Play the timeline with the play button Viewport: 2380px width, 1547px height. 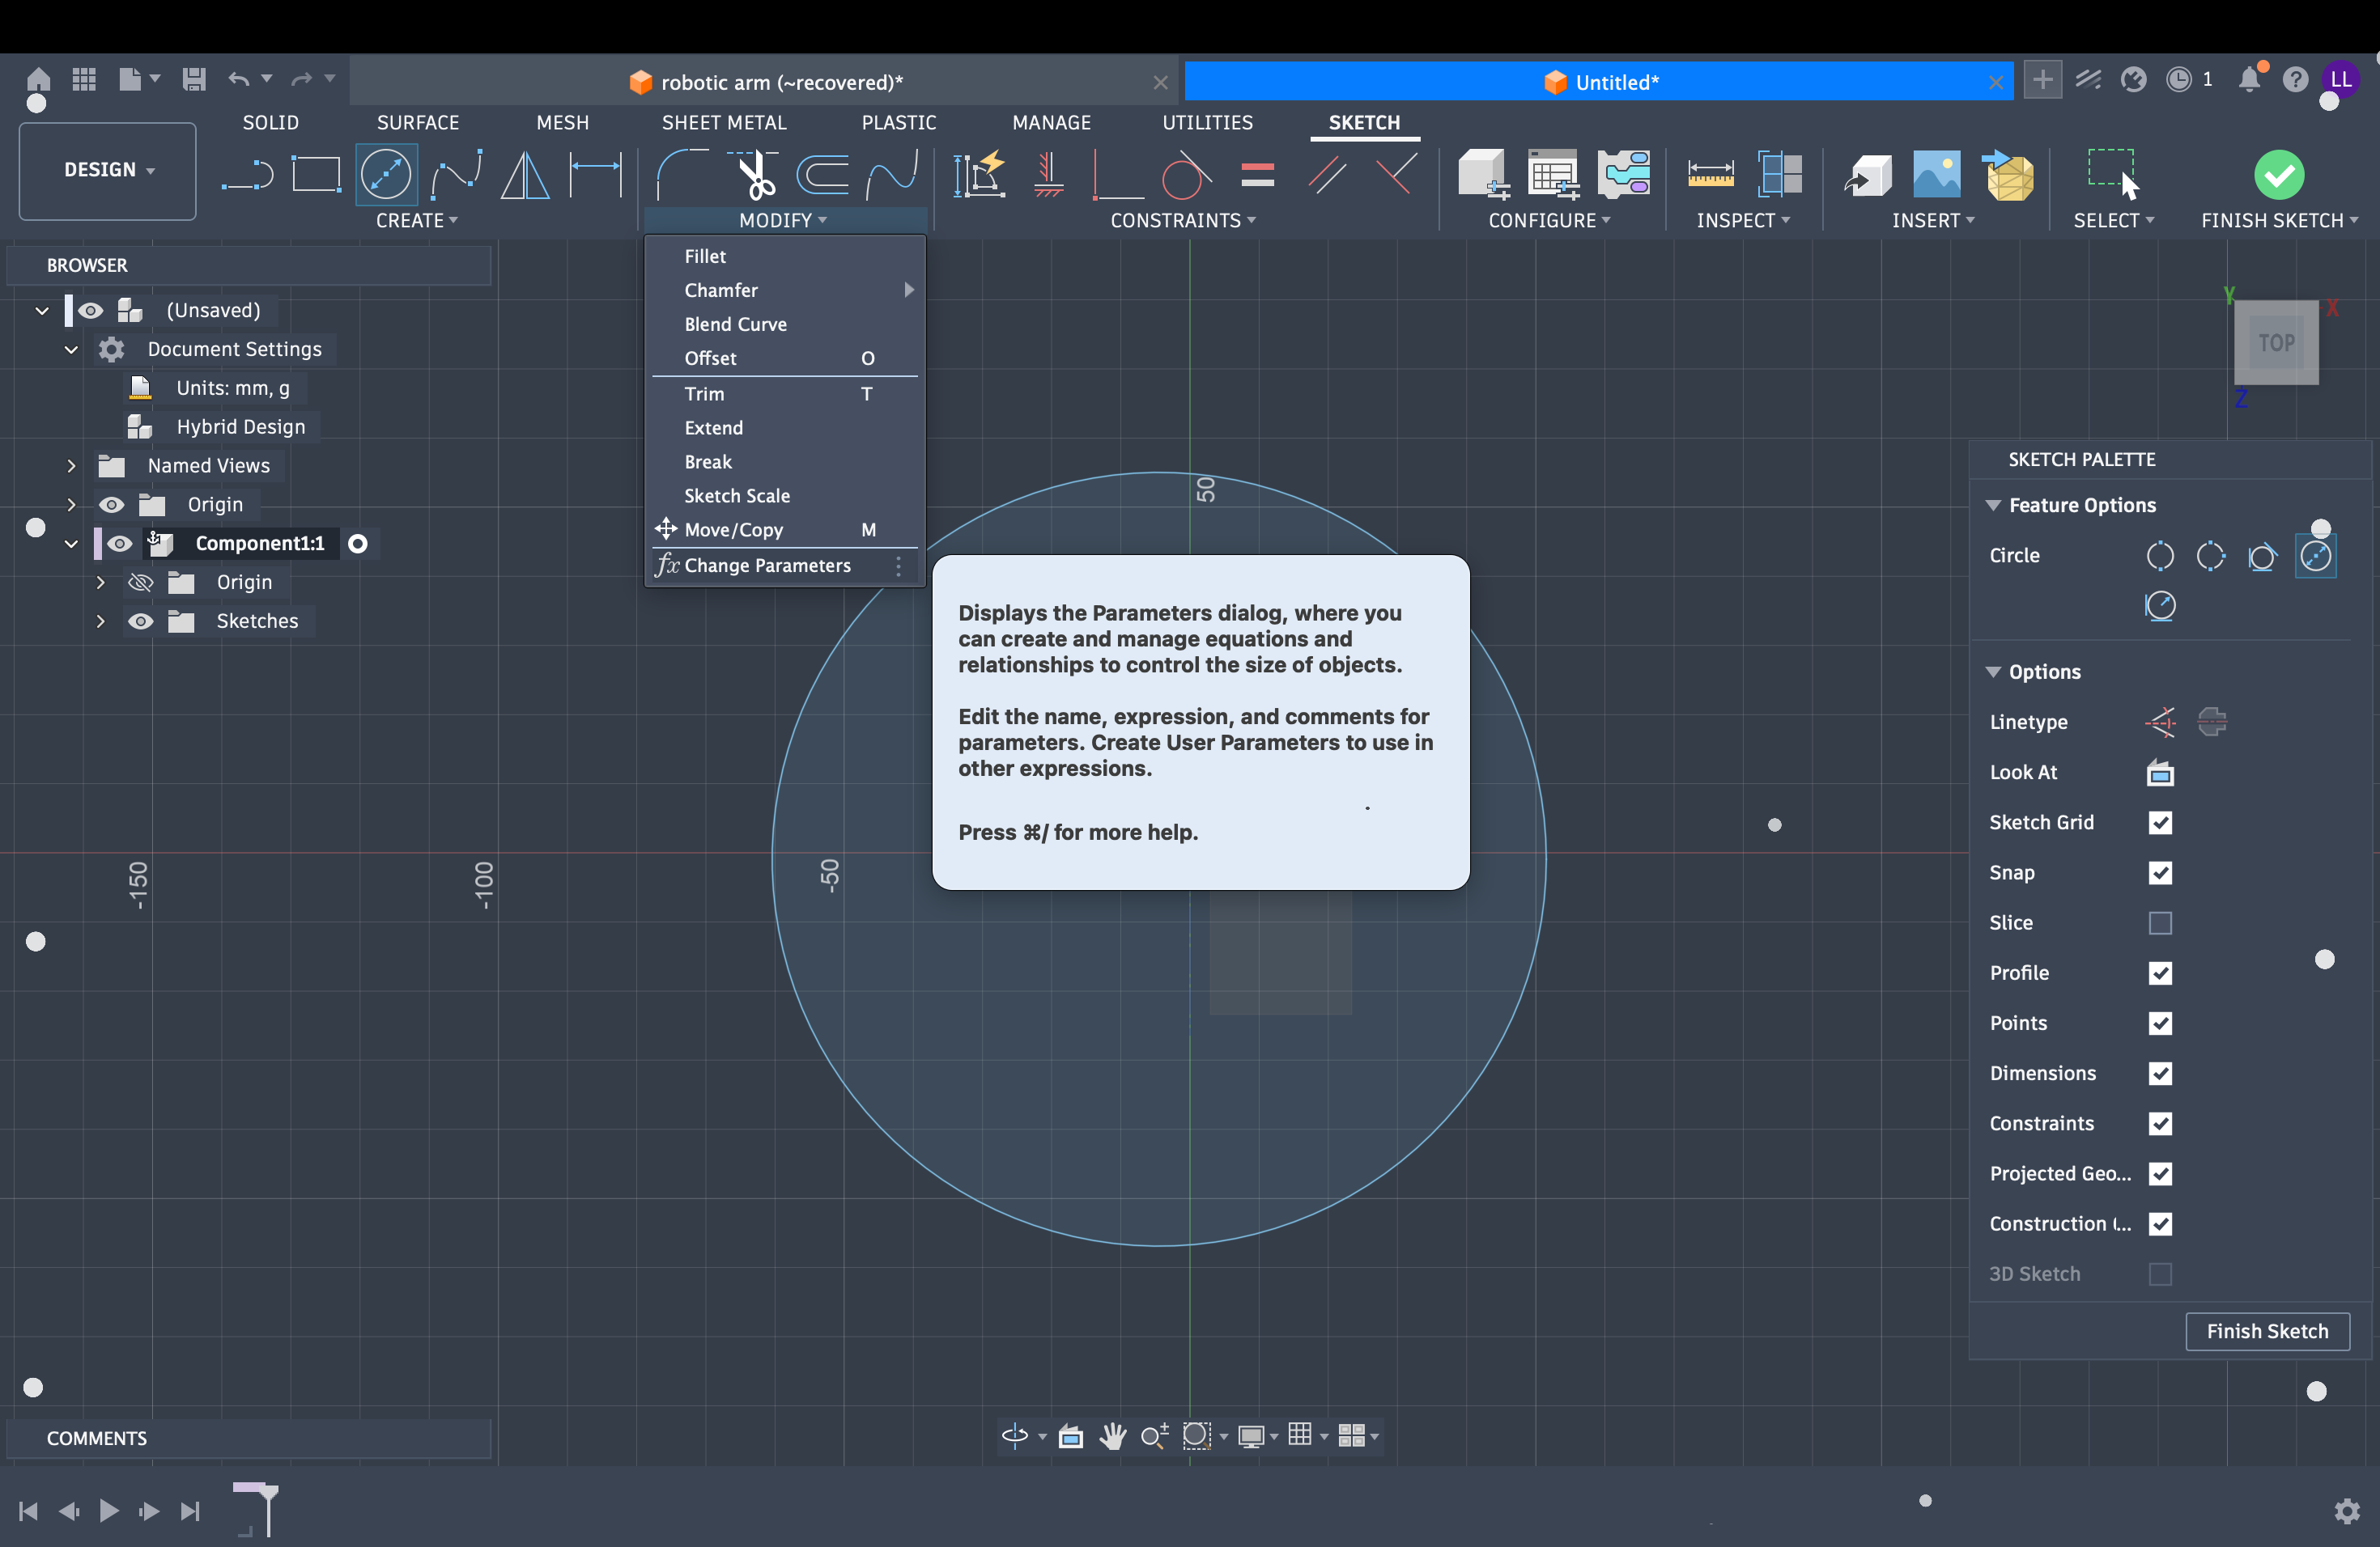(x=108, y=1510)
